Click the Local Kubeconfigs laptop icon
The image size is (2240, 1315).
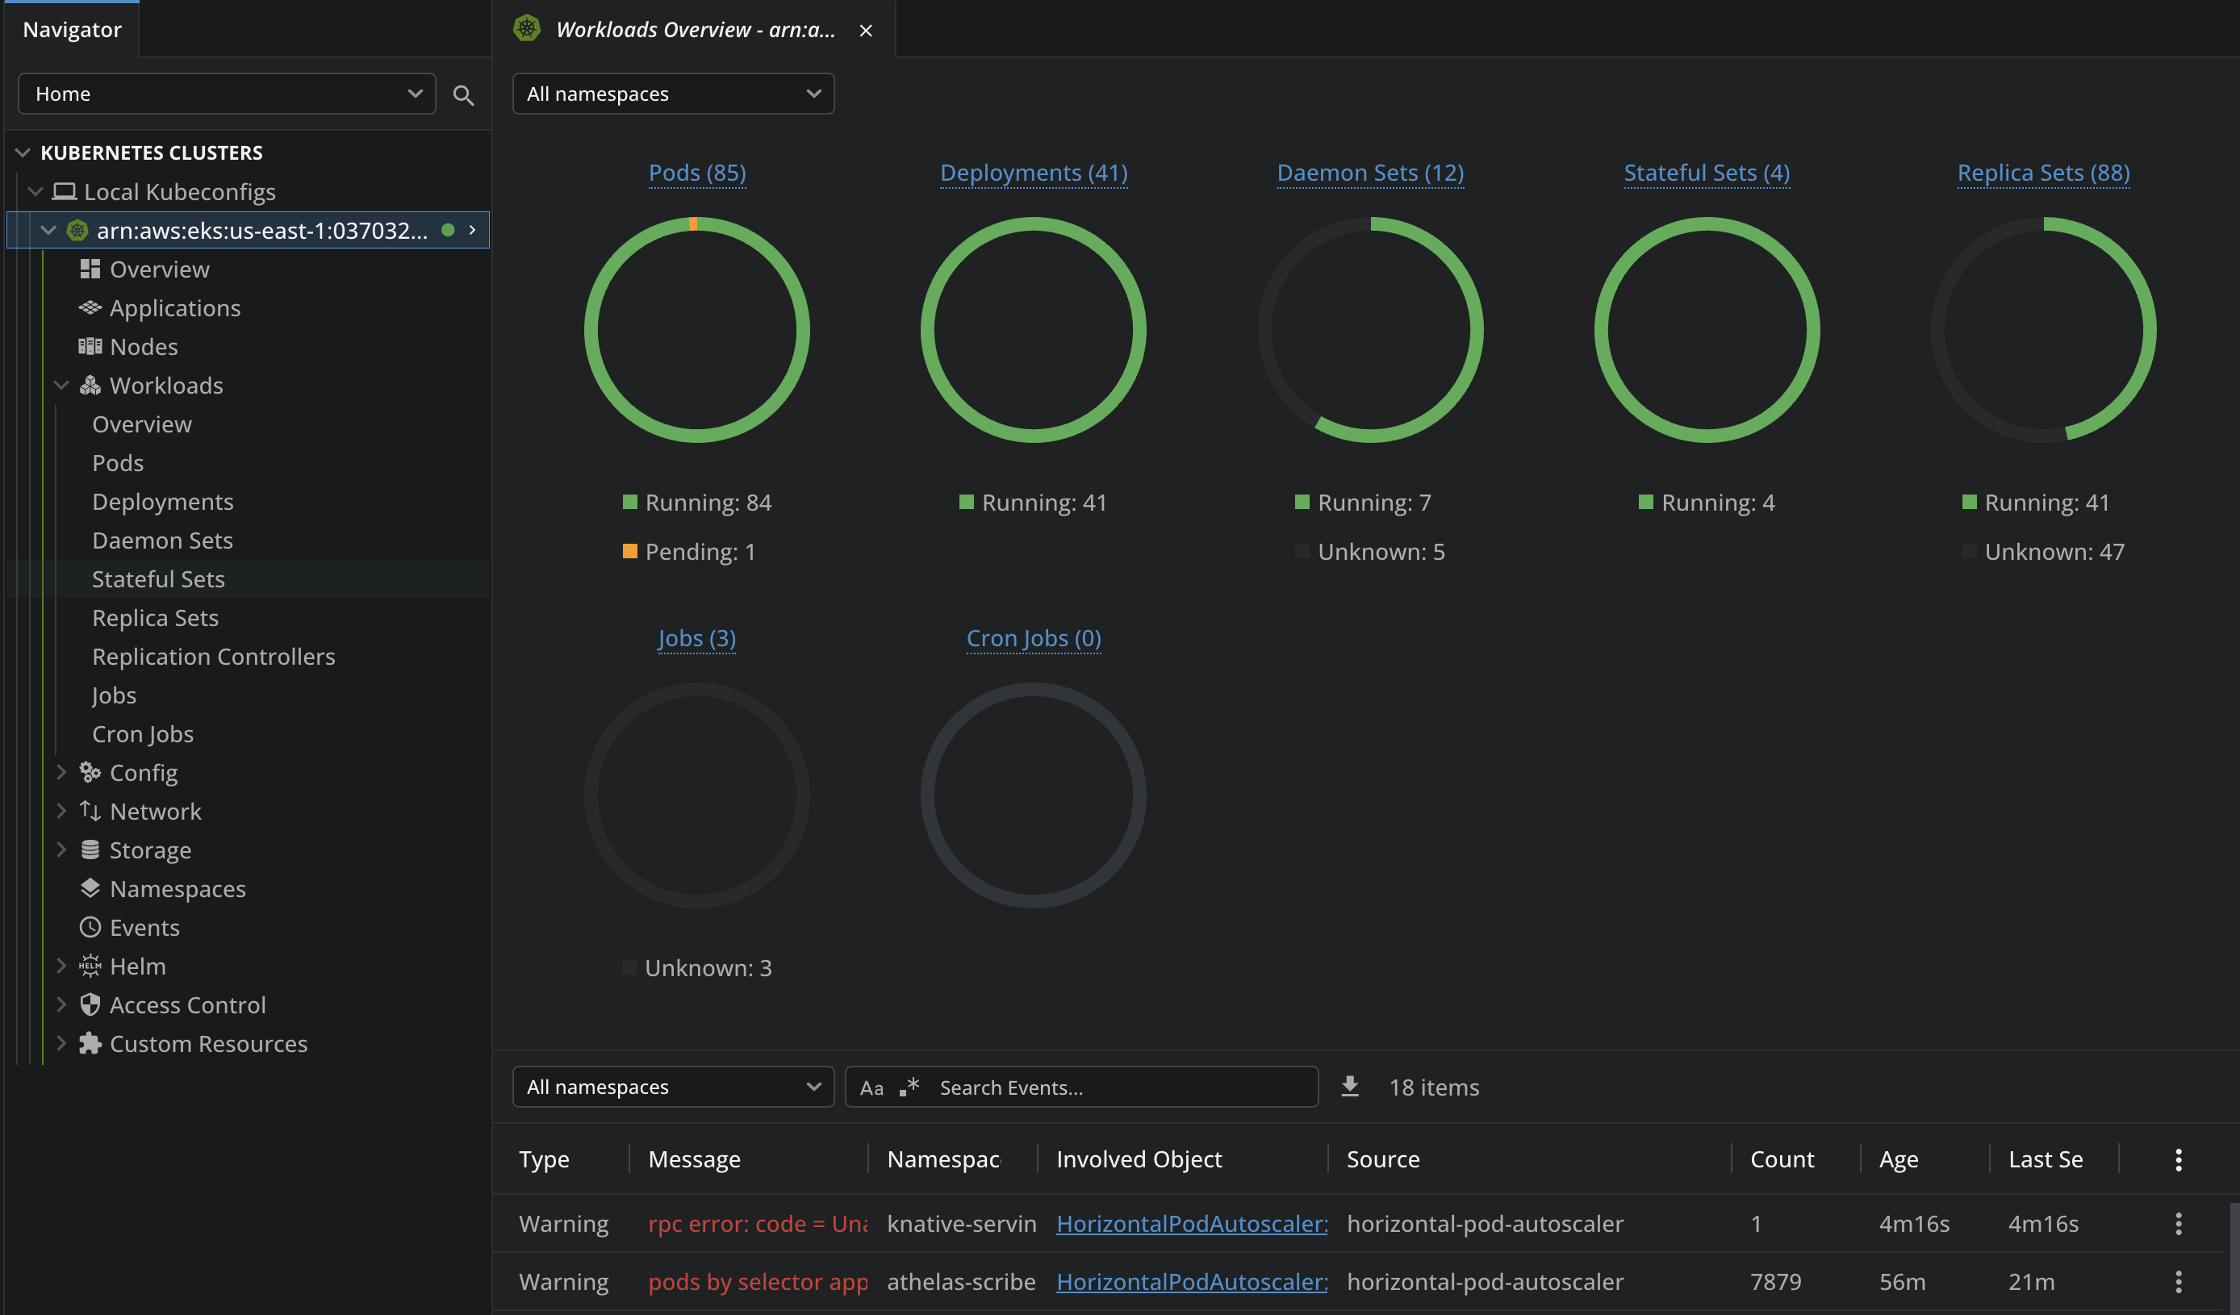coord(64,192)
